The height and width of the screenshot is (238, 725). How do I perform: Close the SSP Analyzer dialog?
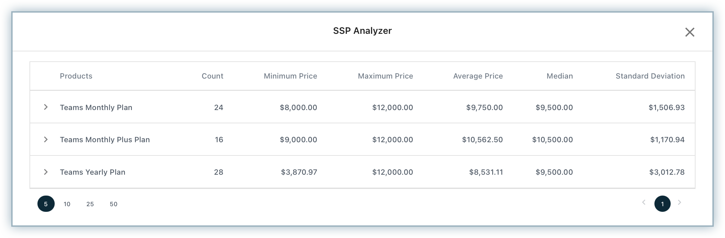pos(690,32)
